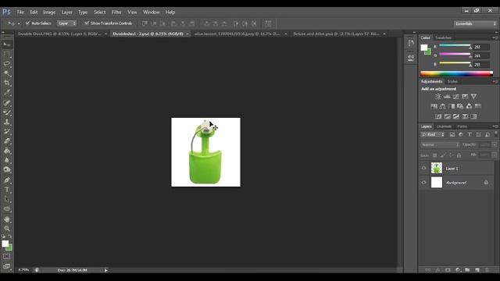Open the Kind layer filter dropdown
Screen dimensions: 500x281
[x=433, y=135]
